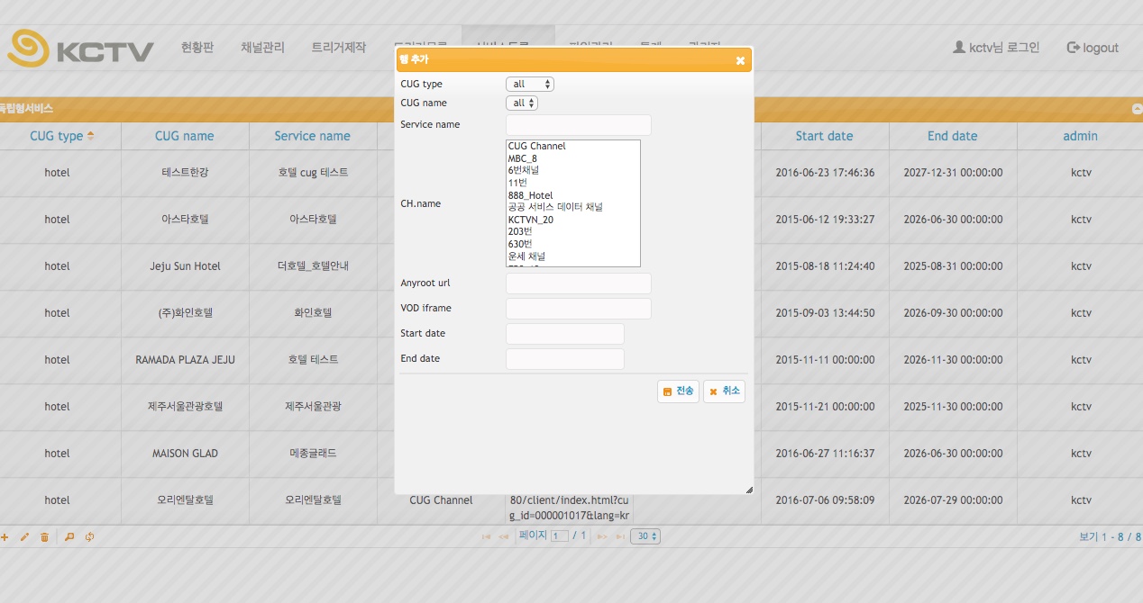Image resolution: width=1143 pixels, height=603 pixels.
Task: Open rows-per-page dropdown showing 30
Action: pos(645,536)
